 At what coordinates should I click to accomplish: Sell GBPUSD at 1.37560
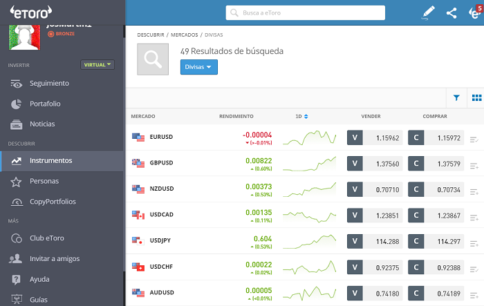[375, 164]
